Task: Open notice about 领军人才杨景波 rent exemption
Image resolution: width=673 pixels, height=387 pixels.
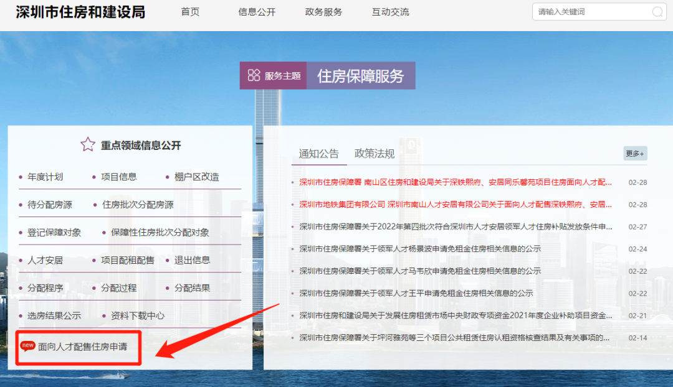Action: pos(420,249)
